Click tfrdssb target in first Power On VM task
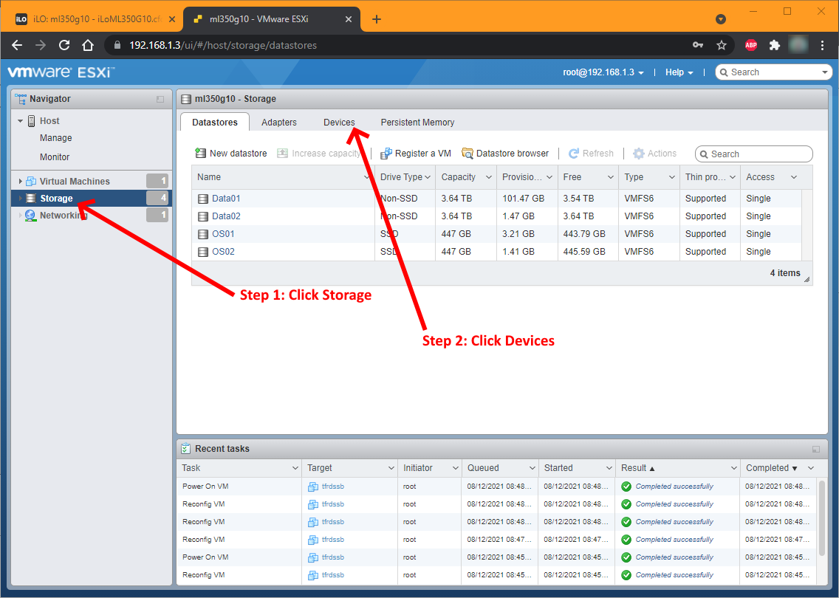 (333, 487)
